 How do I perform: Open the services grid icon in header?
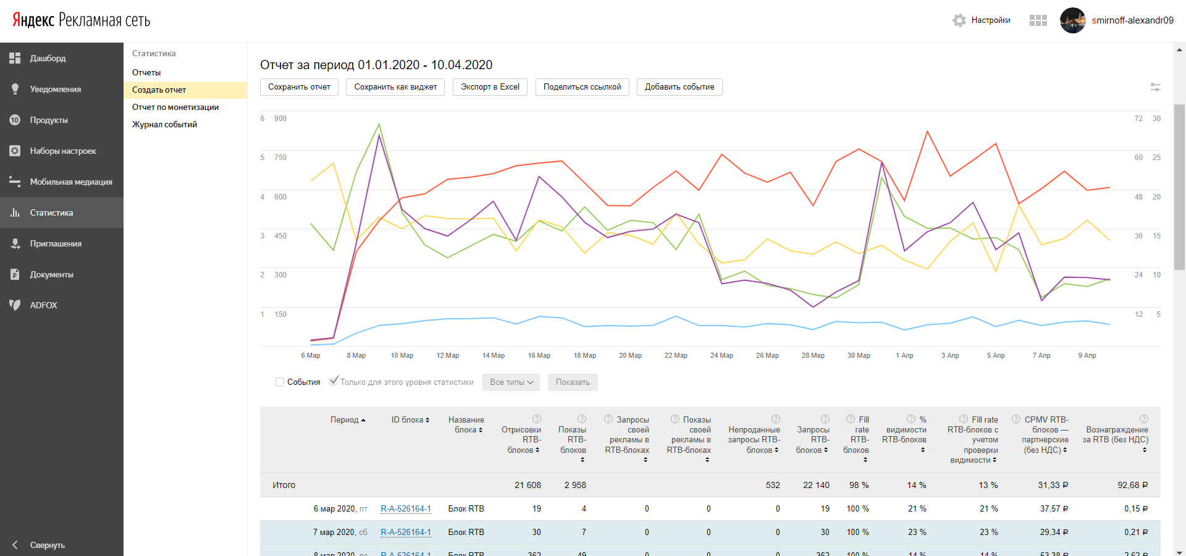1038,20
